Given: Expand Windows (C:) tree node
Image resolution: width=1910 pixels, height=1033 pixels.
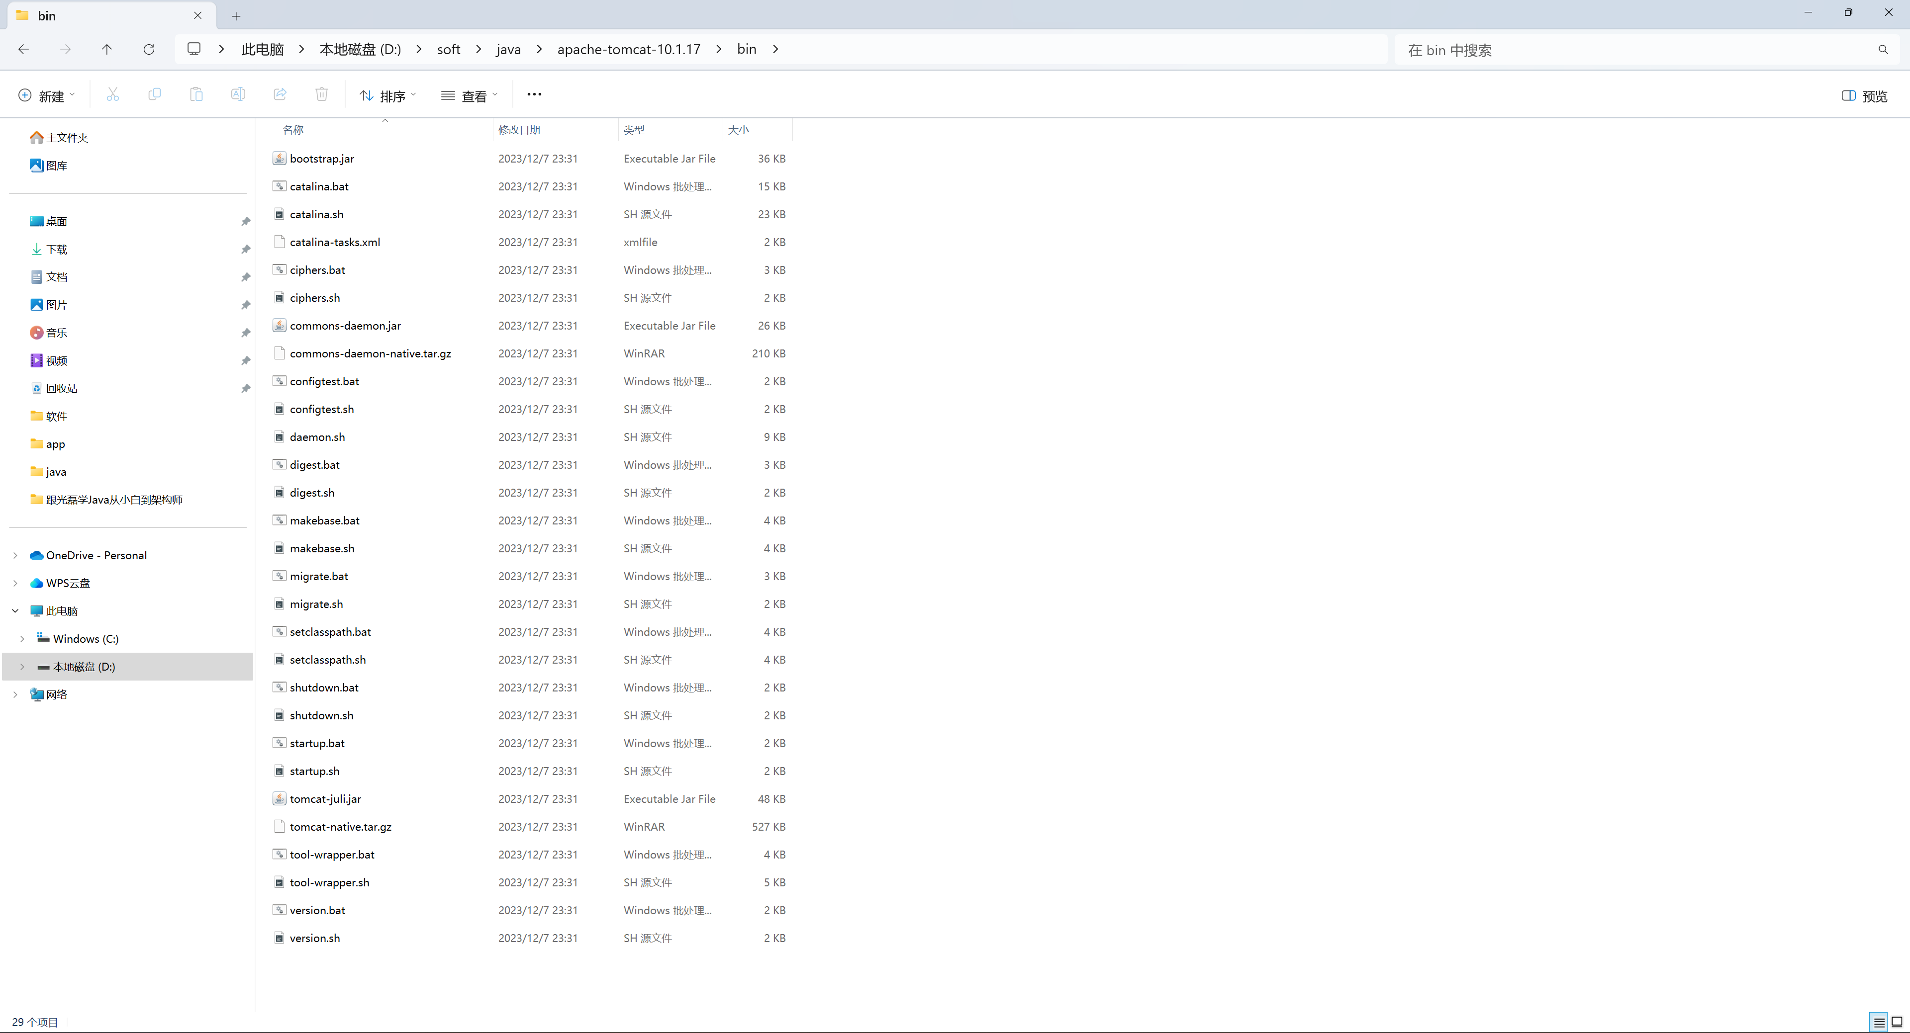Looking at the screenshot, I should click(22, 639).
